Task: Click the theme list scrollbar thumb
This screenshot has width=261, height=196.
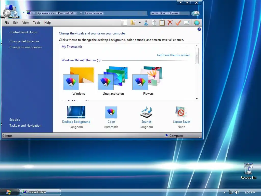Action: click(197, 56)
